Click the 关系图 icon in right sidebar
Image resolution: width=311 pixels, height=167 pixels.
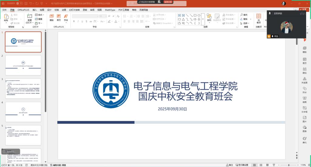coord(304,80)
